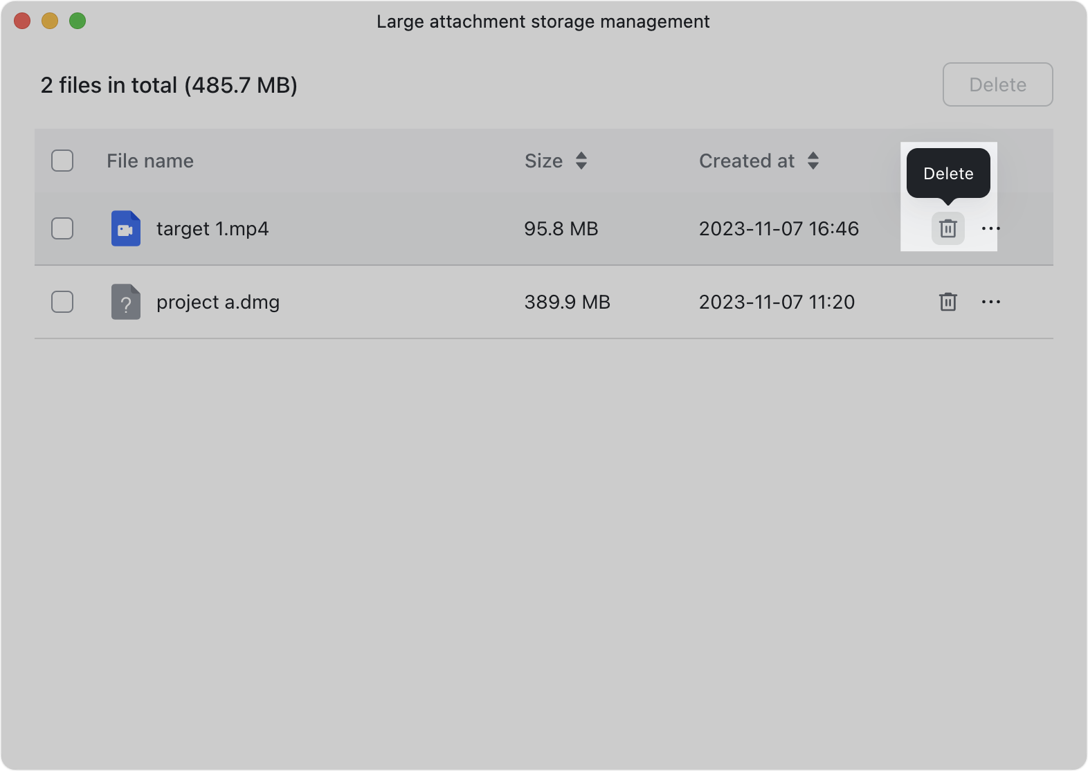Click the unknown file type icon for project a.dmg
Viewport: 1088px width, 771px height.
click(125, 302)
